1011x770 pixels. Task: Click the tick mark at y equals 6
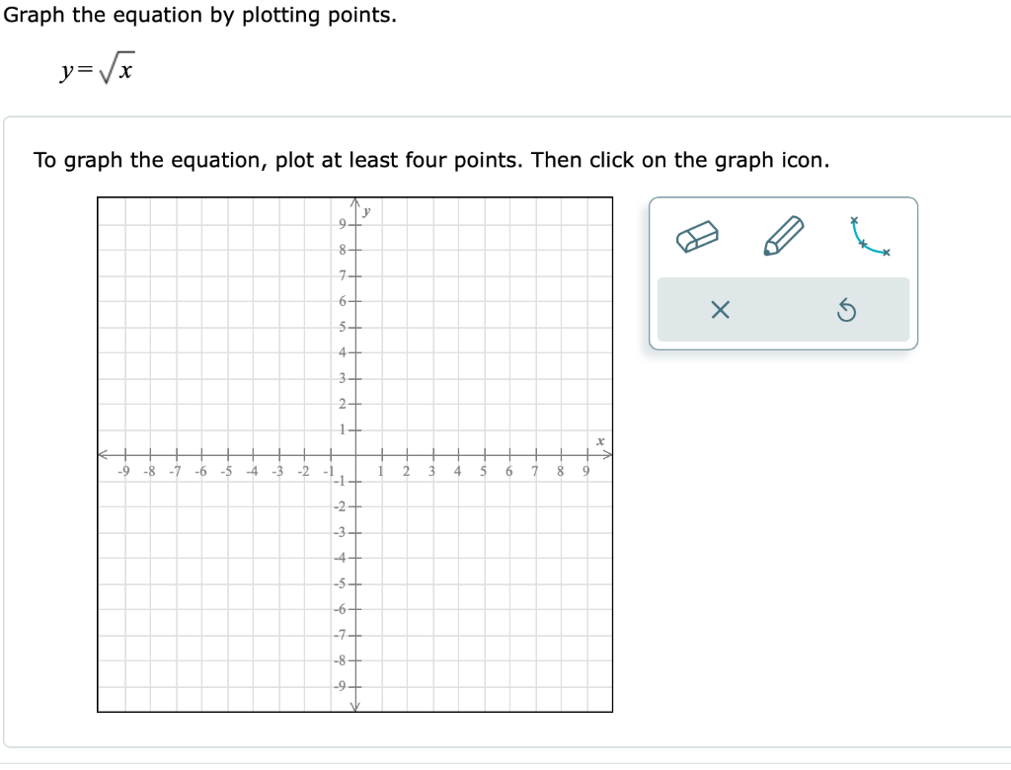click(355, 301)
